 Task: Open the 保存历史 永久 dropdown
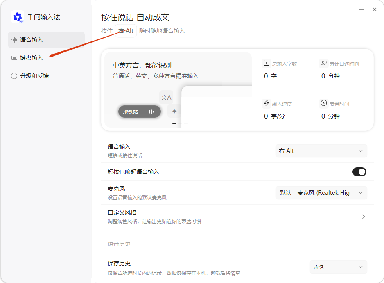339,267
